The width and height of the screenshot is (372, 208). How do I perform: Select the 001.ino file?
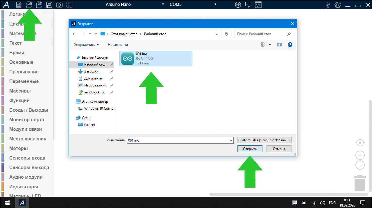coord(155,59)
